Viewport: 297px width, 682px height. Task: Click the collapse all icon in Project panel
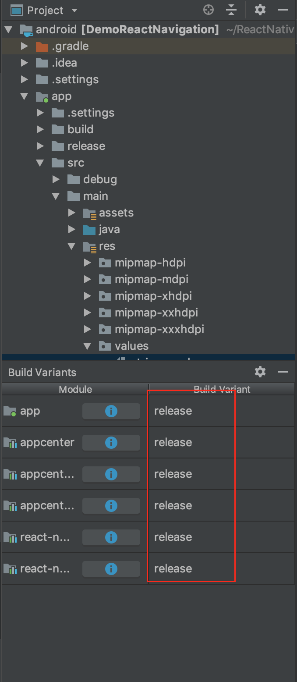(x=231, y=10)
